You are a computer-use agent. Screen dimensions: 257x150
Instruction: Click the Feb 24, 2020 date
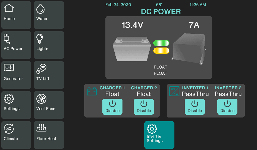118,5
